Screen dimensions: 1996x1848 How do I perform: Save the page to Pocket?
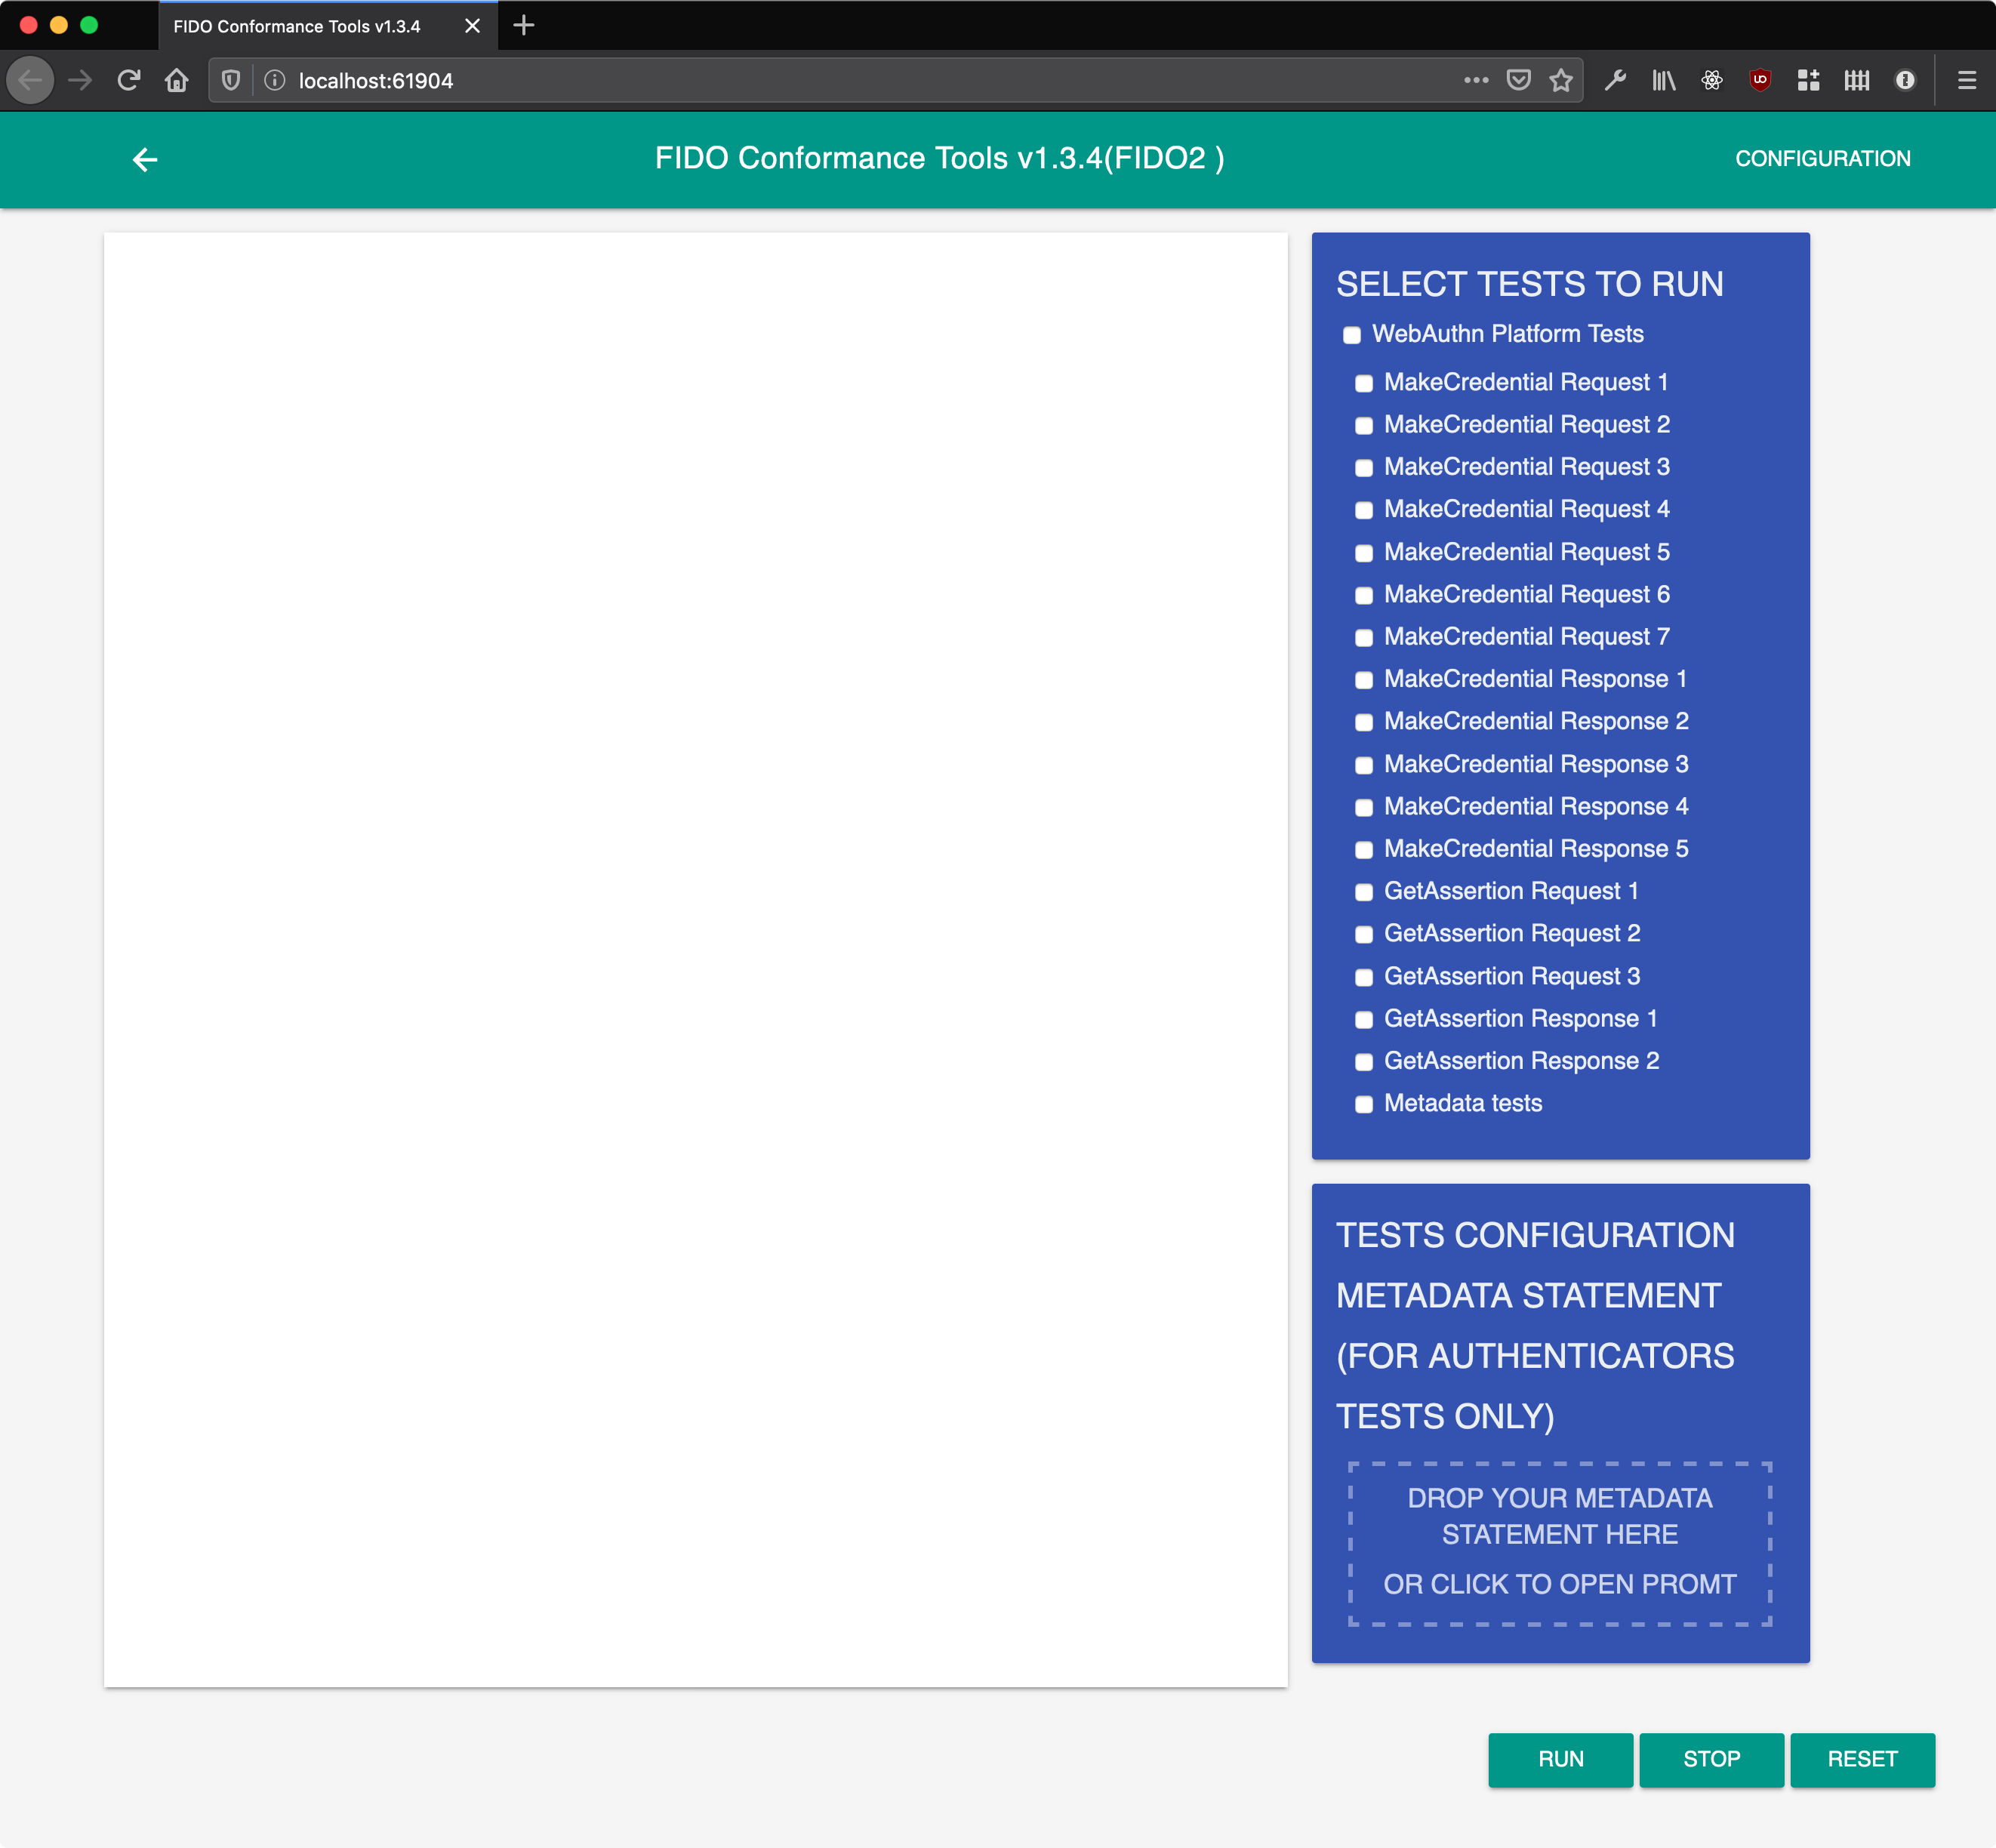tap(1518, 80)
